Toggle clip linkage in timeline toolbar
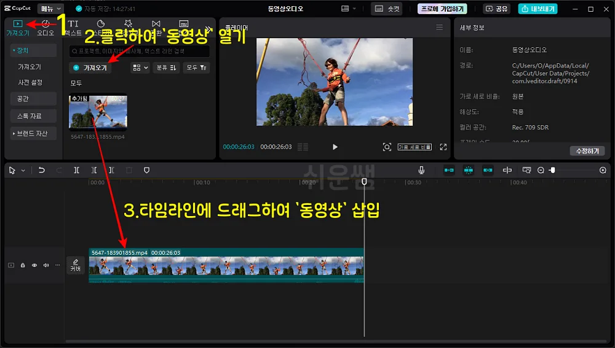This screenshot has height=348, width=615. click(x=488, y=170)
